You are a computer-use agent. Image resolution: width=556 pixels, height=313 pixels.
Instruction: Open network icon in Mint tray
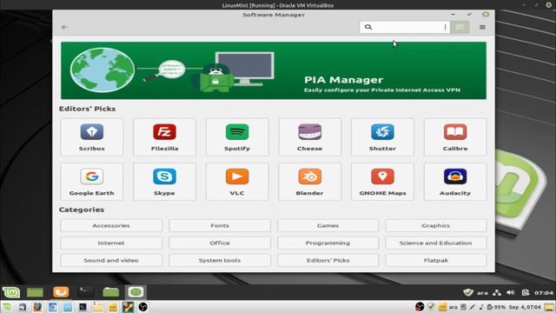(497, 292)
